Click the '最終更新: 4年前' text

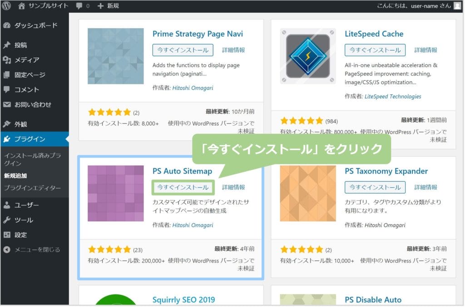click(234, 249)
